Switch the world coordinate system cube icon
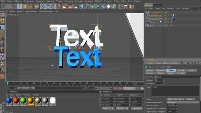This screenshot has height=113, width=201. pyautogui.click(x=59, y=6)
